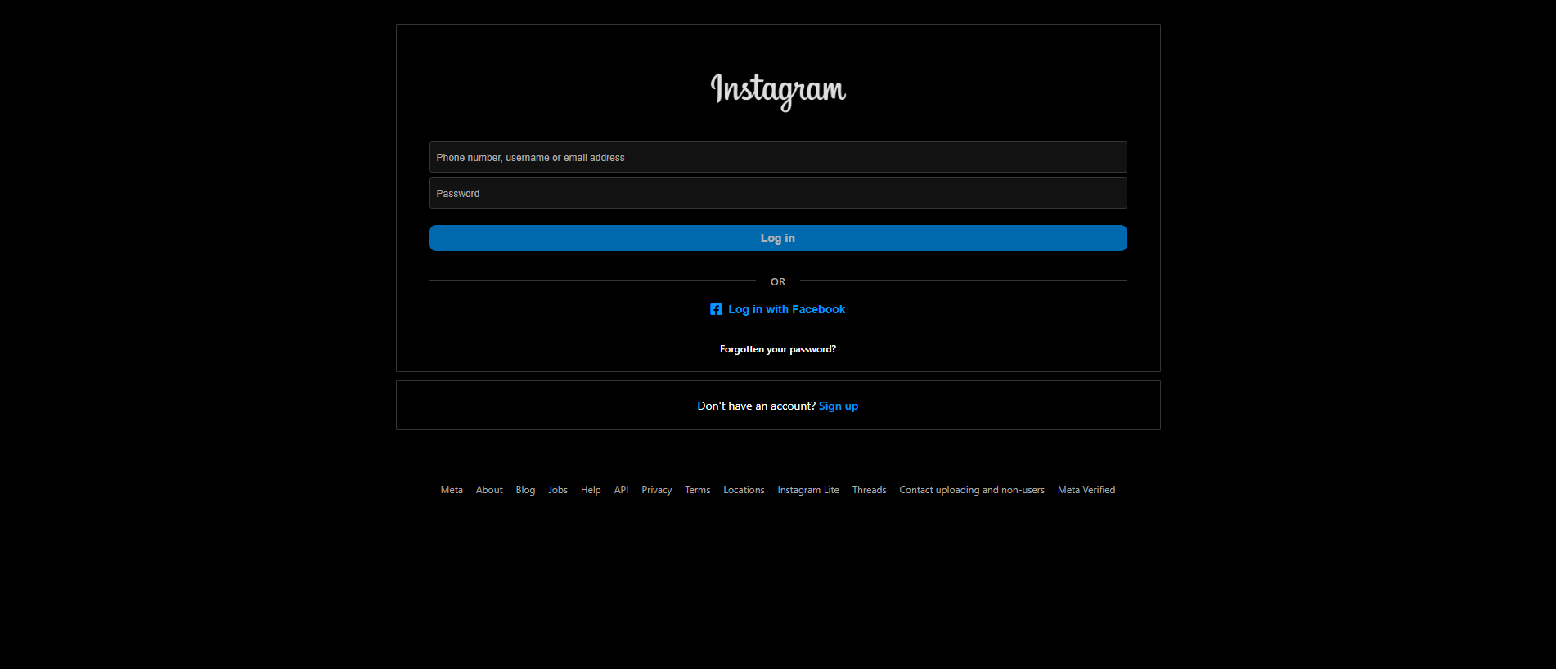1556x669 pixels.
Task: Visit the Blog footer link
Action: 525,490
